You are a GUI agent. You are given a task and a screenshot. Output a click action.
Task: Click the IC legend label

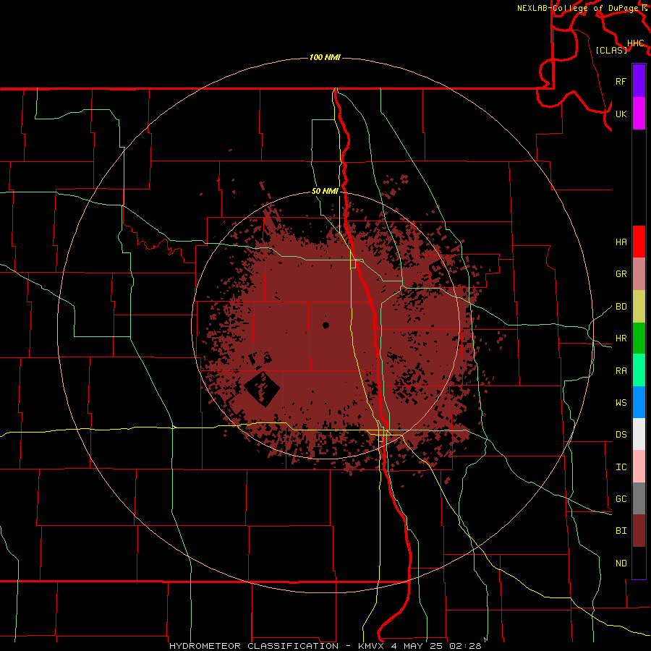[621, 467]
